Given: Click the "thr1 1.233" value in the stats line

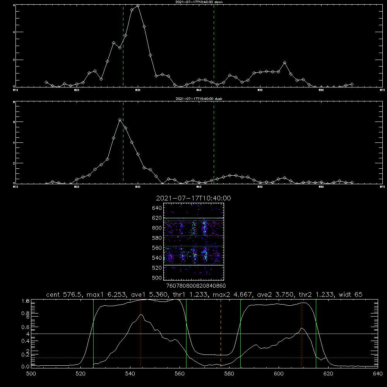Looking at the screenshot, I should pyautogui.click(x=192, y=295).
